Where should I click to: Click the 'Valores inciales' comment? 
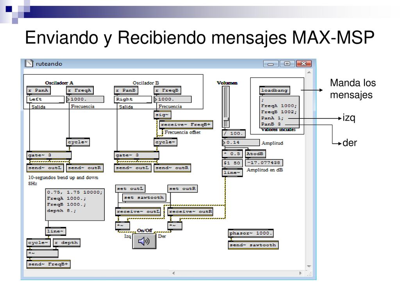[278, 130]
